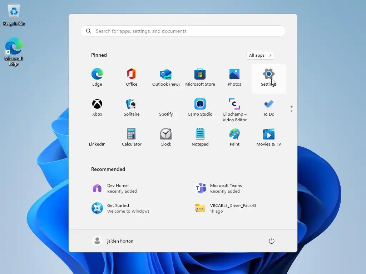The height and width of the screenshot is (274, 366).
Task: Launch Calculator
Action: pyautogui.click(x=132, y=138)
